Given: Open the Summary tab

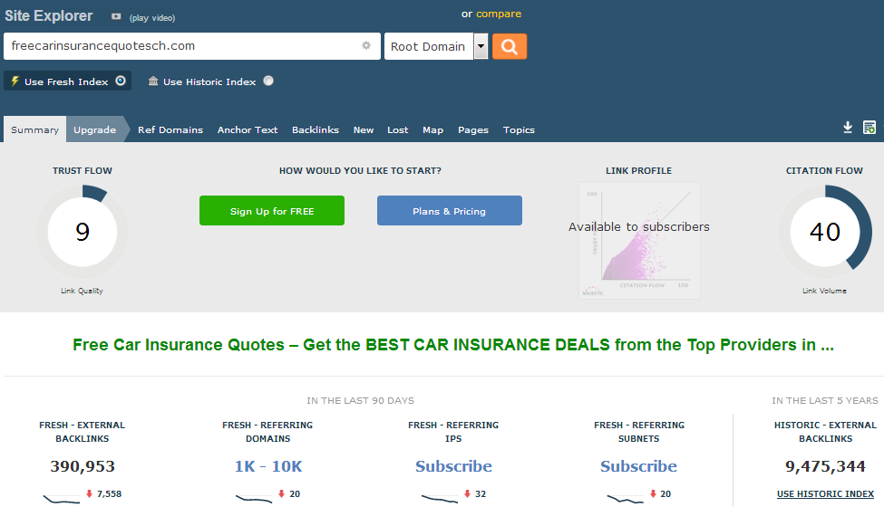Looking at the screenshot, I should [35, 129].
